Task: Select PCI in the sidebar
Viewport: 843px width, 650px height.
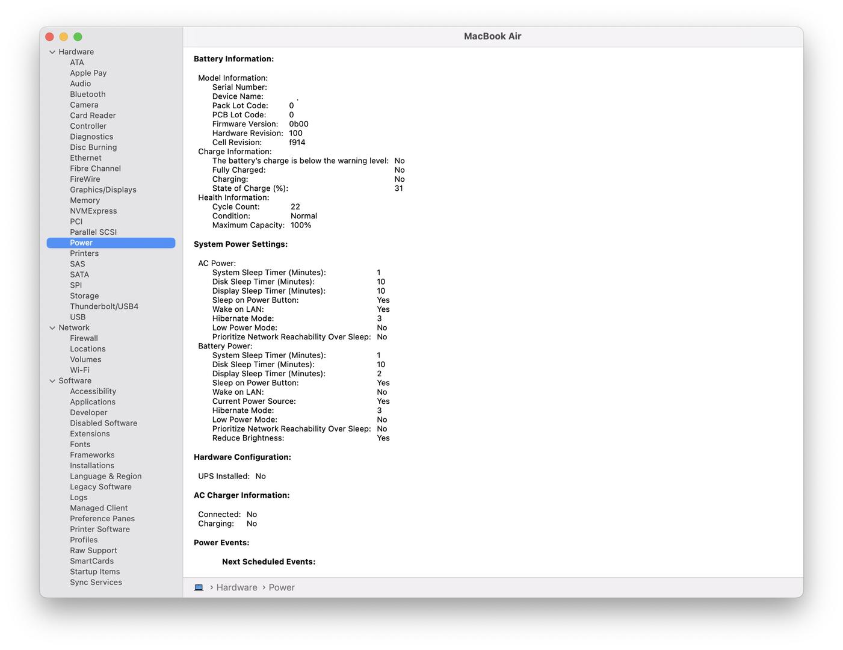Action: click(76, 221)
